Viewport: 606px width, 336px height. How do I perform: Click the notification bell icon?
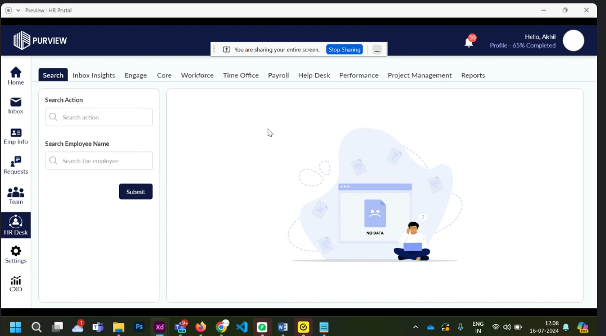[468, 42]
